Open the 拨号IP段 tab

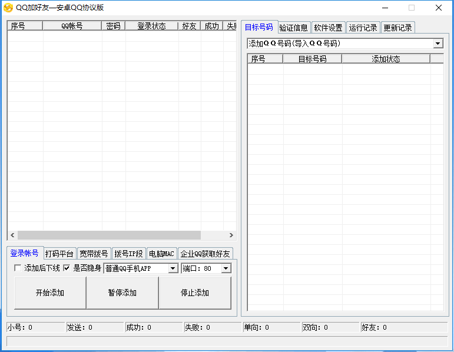click(129, 254)
